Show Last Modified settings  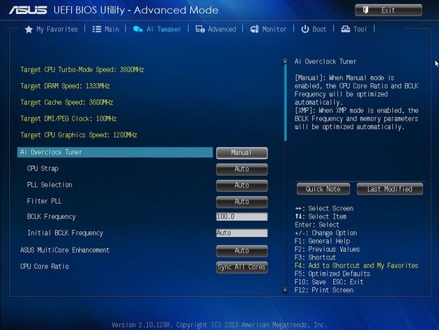tap(390, 189)
